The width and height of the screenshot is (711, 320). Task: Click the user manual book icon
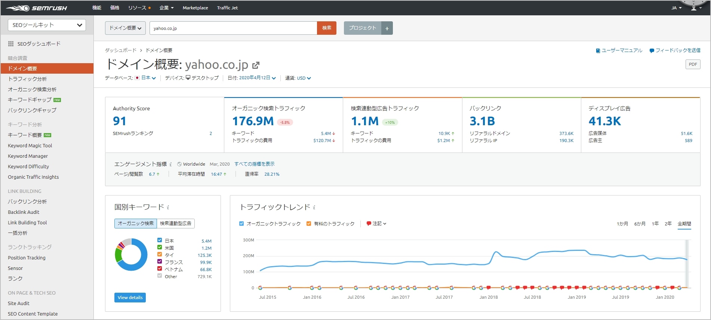pos(598,50)
